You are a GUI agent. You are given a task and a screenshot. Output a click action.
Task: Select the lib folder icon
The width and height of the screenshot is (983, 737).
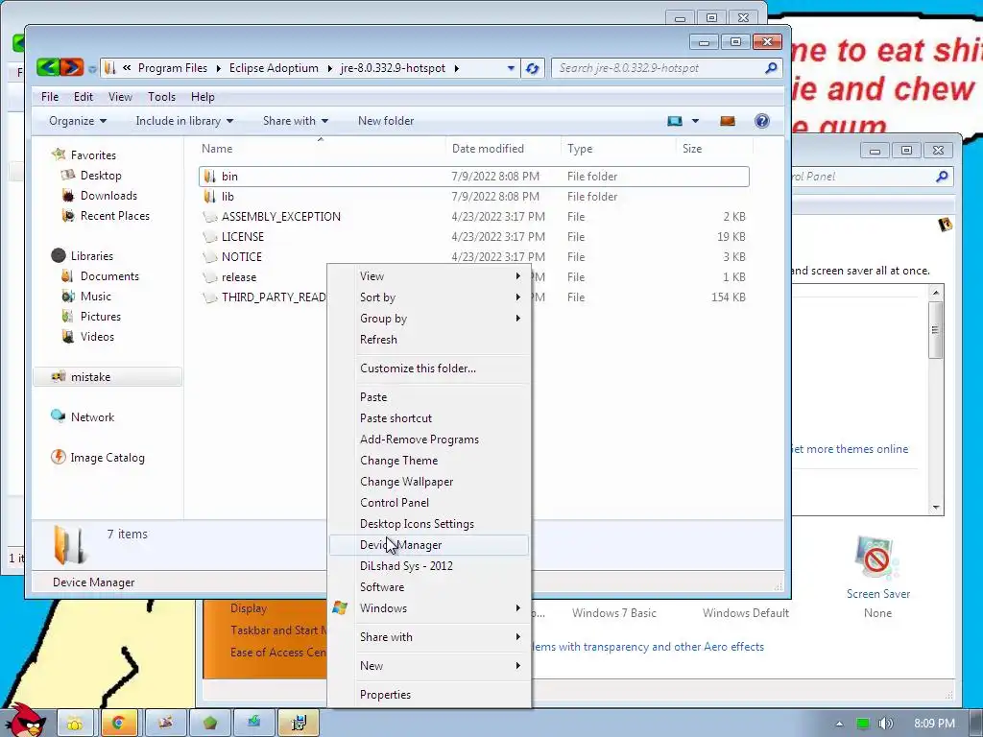pos(210,197)
